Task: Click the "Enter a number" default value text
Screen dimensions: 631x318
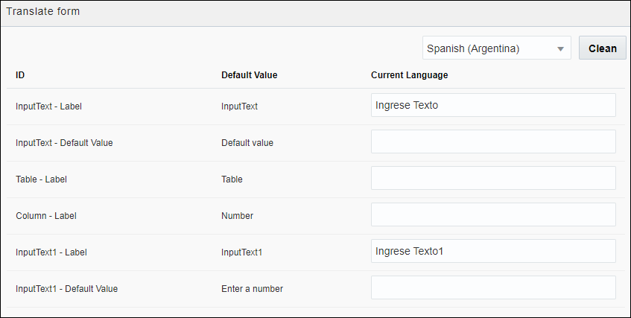Action: [x=252, y=289]
